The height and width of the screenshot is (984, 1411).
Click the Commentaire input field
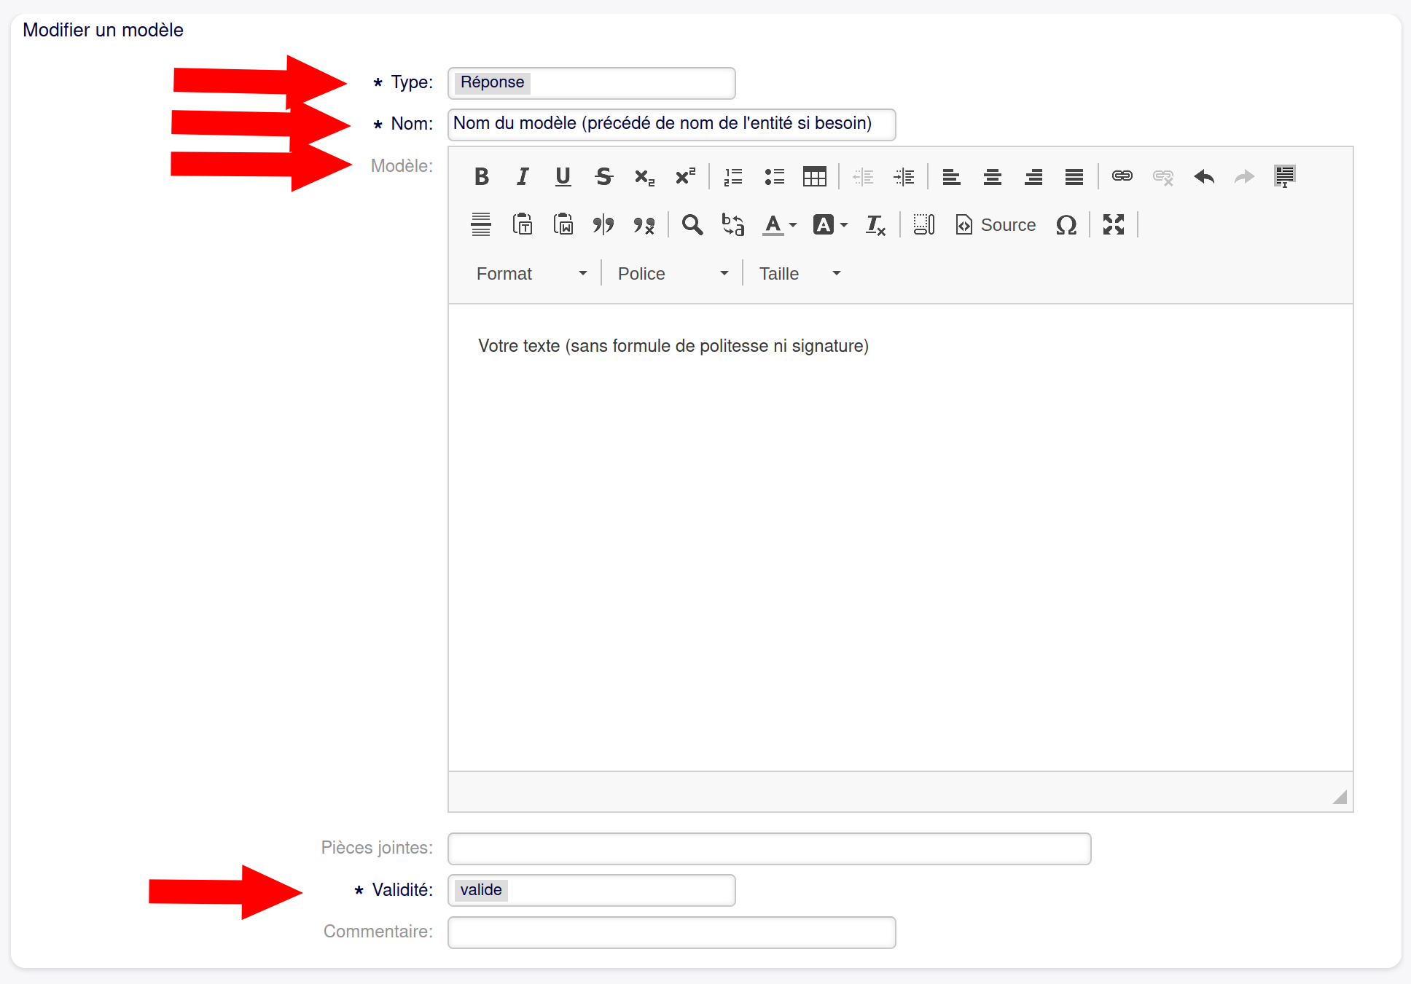click(x=671, y=932)
